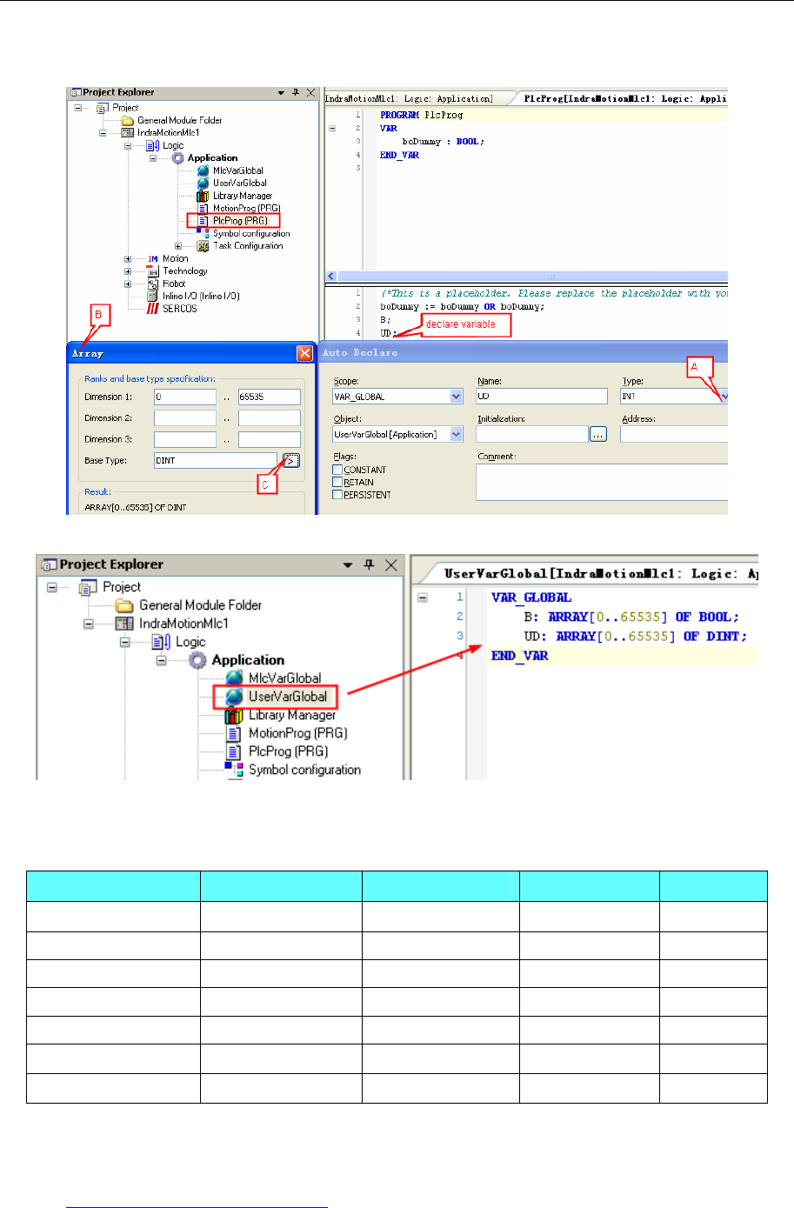Click the Inline I/O module icon

click(x=152, y=296)
